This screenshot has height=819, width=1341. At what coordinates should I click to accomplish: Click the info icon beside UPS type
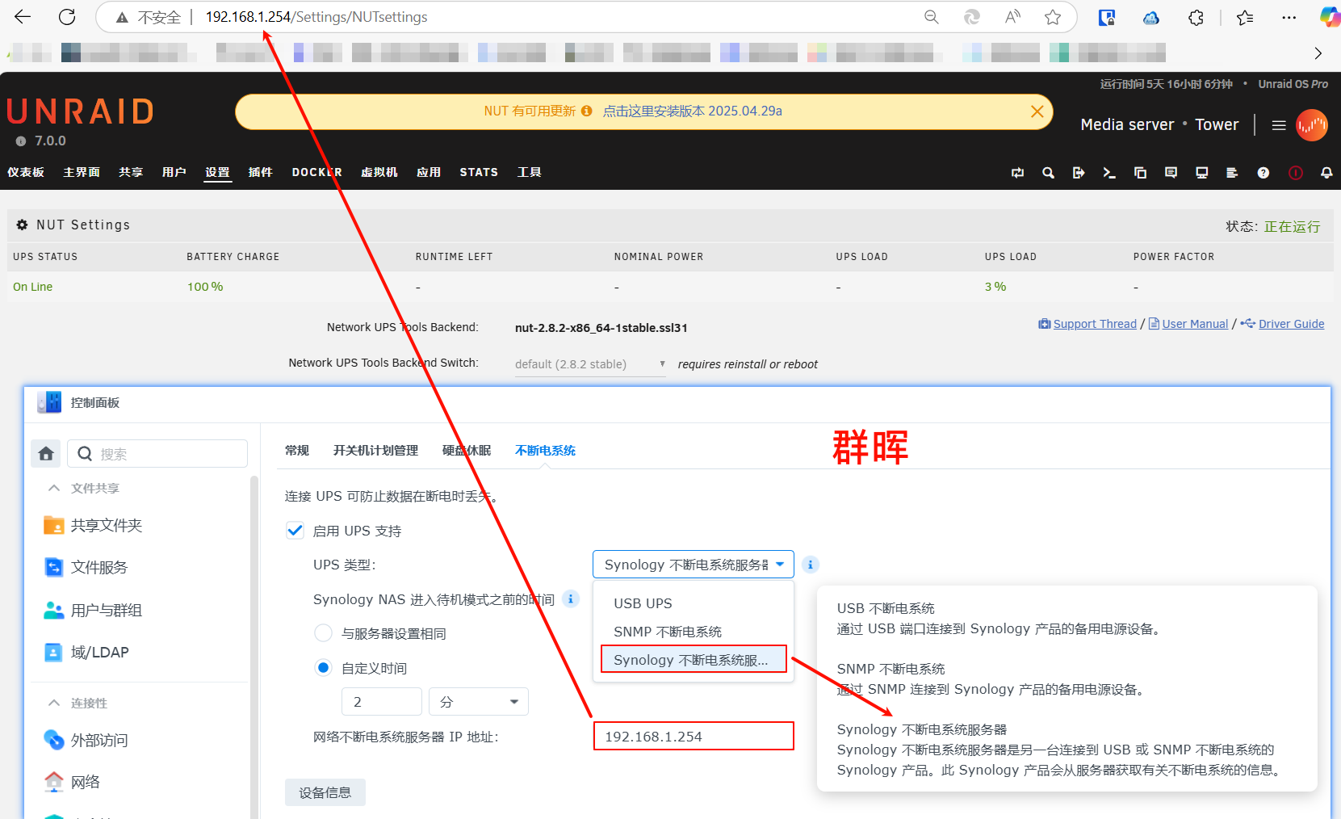pyautogui.click(x=811, y=565)
